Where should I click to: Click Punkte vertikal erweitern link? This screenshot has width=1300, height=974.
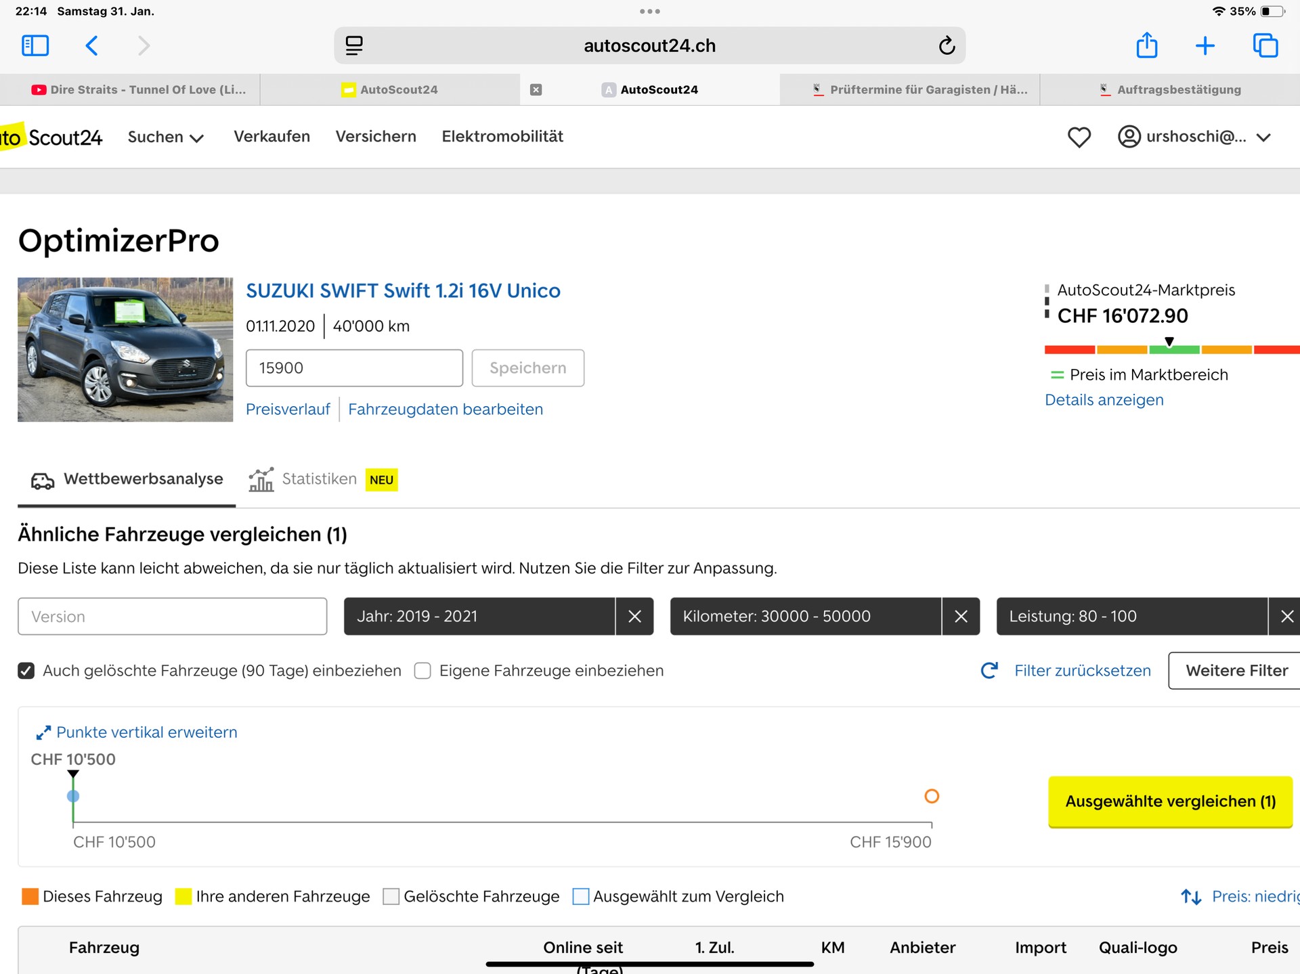coord(147,732)
